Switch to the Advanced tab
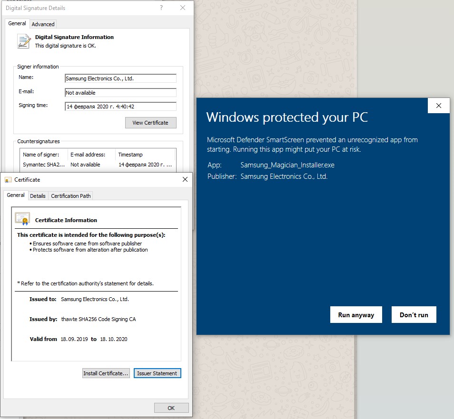 tap(43, 24)
